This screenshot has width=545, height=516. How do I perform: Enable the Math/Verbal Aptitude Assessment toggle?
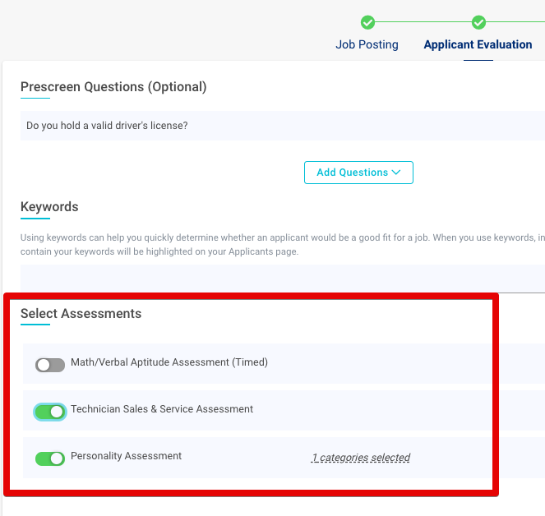pos(50,365)
